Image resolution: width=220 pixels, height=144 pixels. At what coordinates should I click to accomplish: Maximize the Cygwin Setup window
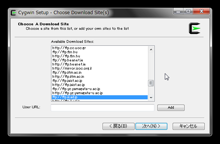(x=188, y=11)
